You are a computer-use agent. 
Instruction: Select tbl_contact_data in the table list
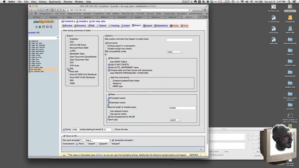coord(37,67)
